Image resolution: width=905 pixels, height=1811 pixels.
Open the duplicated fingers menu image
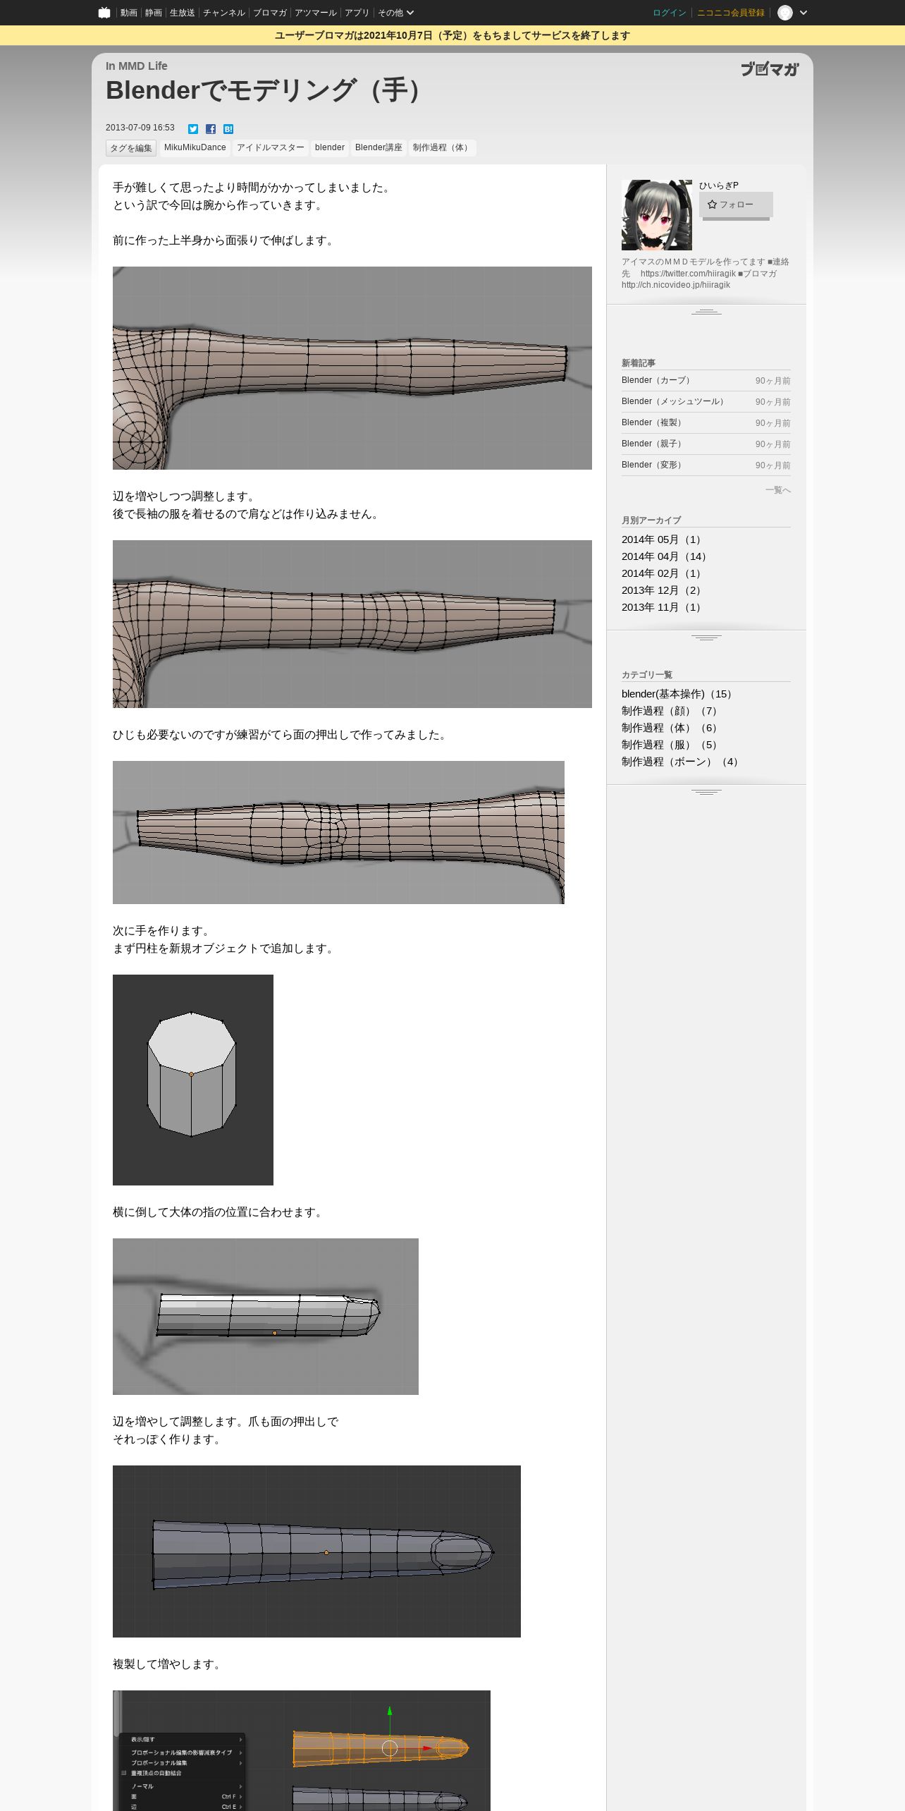click(x=302, y=1750)
